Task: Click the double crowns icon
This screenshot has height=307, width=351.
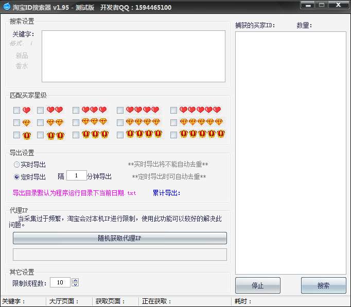Action: 56,135
